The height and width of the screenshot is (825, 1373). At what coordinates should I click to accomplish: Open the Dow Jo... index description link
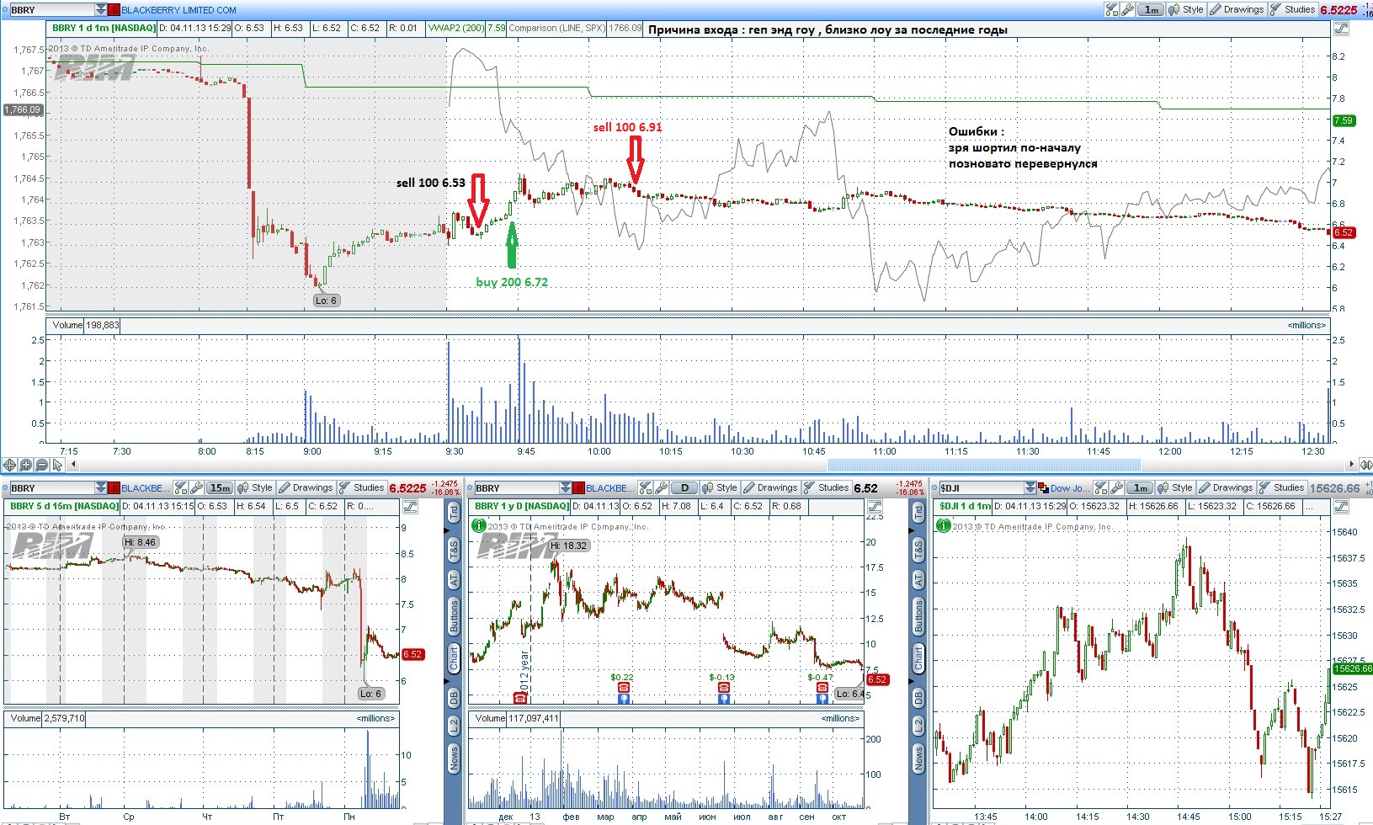(1070, 488)
